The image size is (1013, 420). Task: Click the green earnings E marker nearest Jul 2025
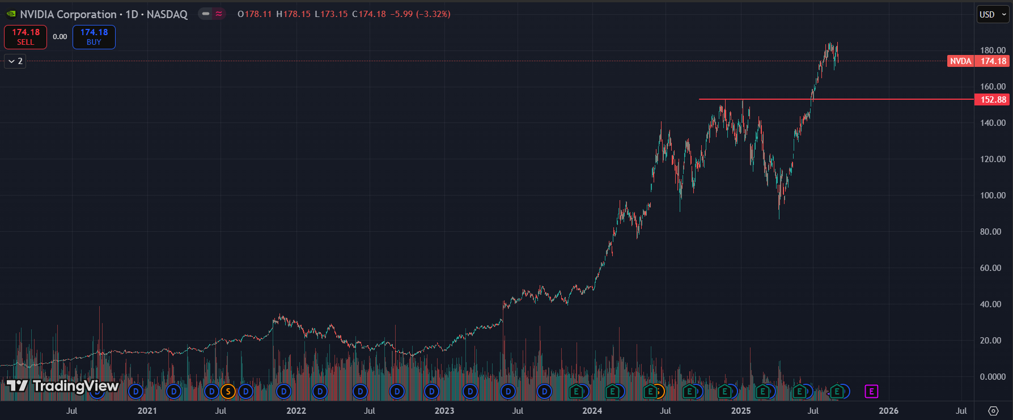(x=799, y=391)
